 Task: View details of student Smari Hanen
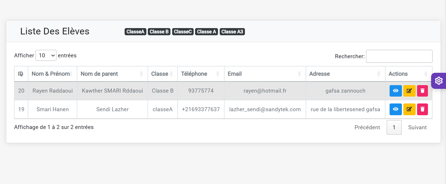pyautogui.click(x=396, y=109)
